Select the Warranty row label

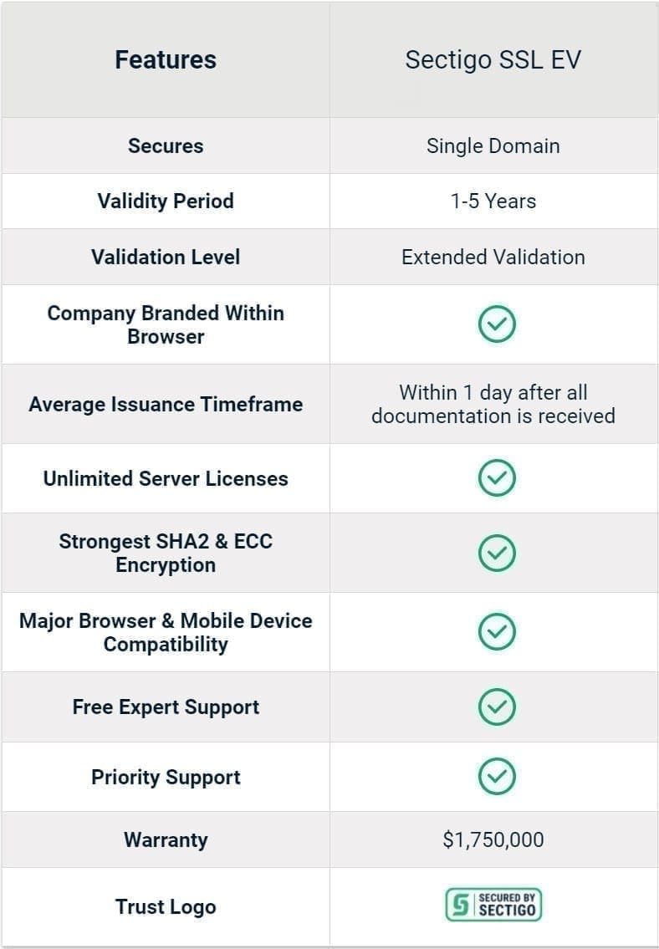pos(166,839)
